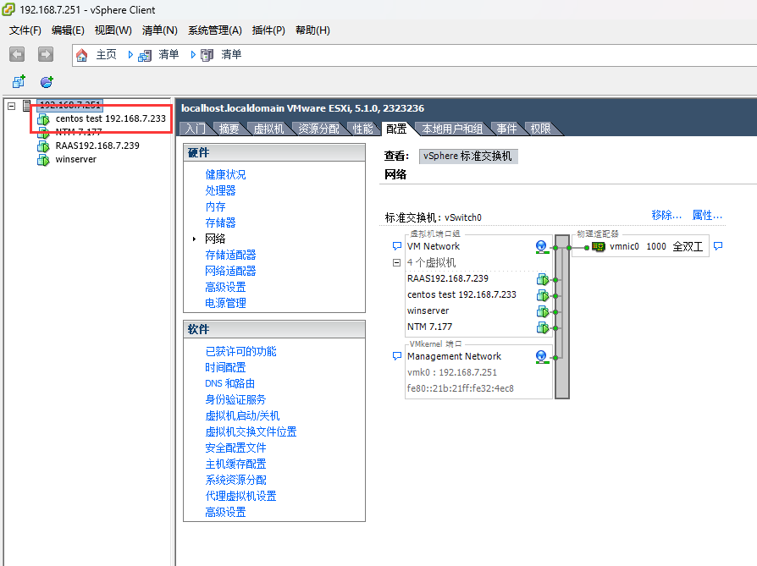This screenshot has height=566, width=757.
Task: Click the vSphere 标准交换机 view button
Action: [467, 157]
